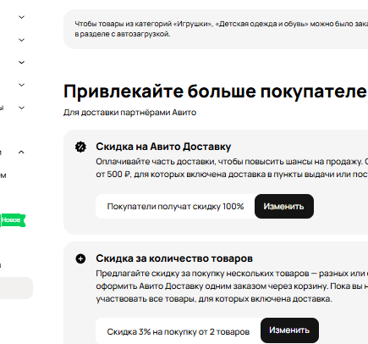Click the notice mentioning «Игрушки» and «Детская одежда и обувь»
The width and height of the screenshot is (368, 344).
click(216, 29)
